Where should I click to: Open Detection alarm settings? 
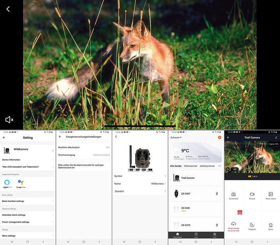[x=28, y=215]
